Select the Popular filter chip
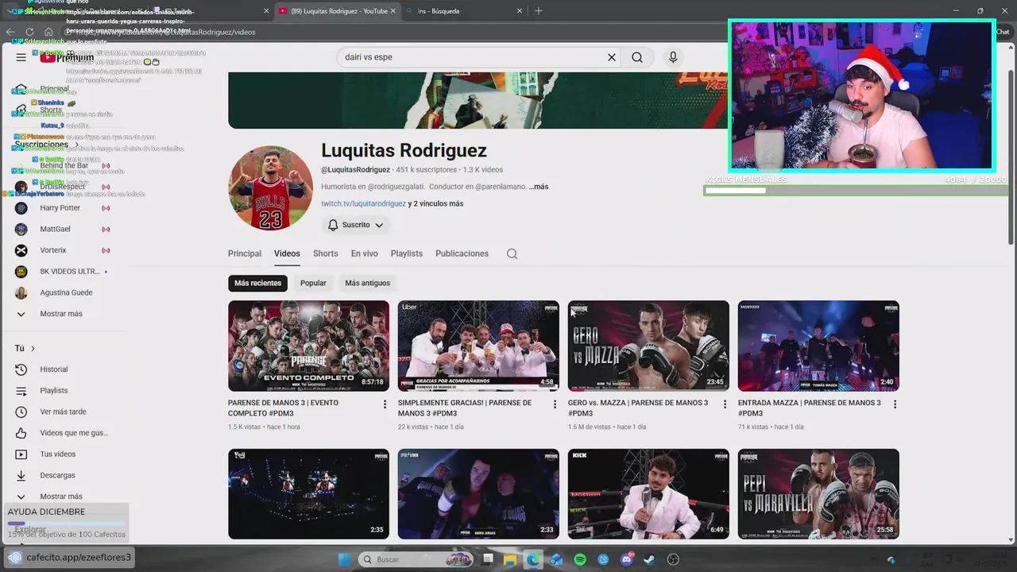1017x572 pixels. [x=313, y=283]
